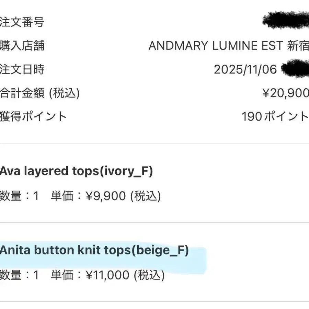Select the order date 2025/11/06
The width and height of the screenshot is (309, 309).
tap(245, 69)
